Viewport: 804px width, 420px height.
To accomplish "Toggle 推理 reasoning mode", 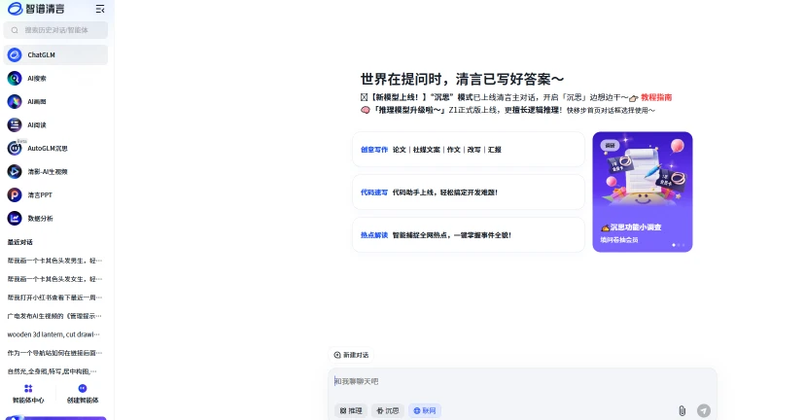I will [351, 411].
